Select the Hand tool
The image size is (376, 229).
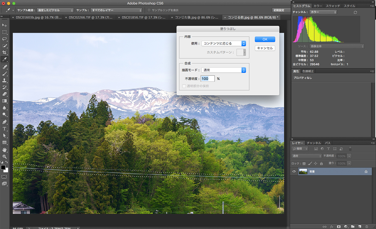pos(4,150)
